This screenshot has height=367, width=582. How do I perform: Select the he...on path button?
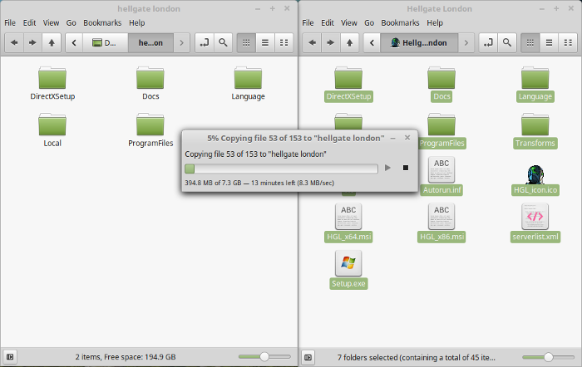click(x=150, y=42)
